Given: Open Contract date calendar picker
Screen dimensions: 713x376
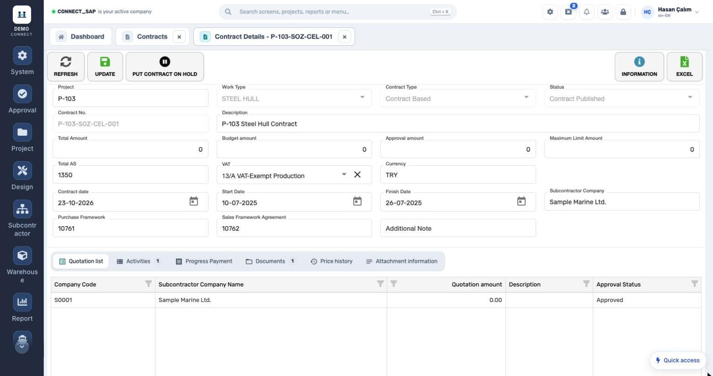Looking at the screenshot, I should [193, 202].
